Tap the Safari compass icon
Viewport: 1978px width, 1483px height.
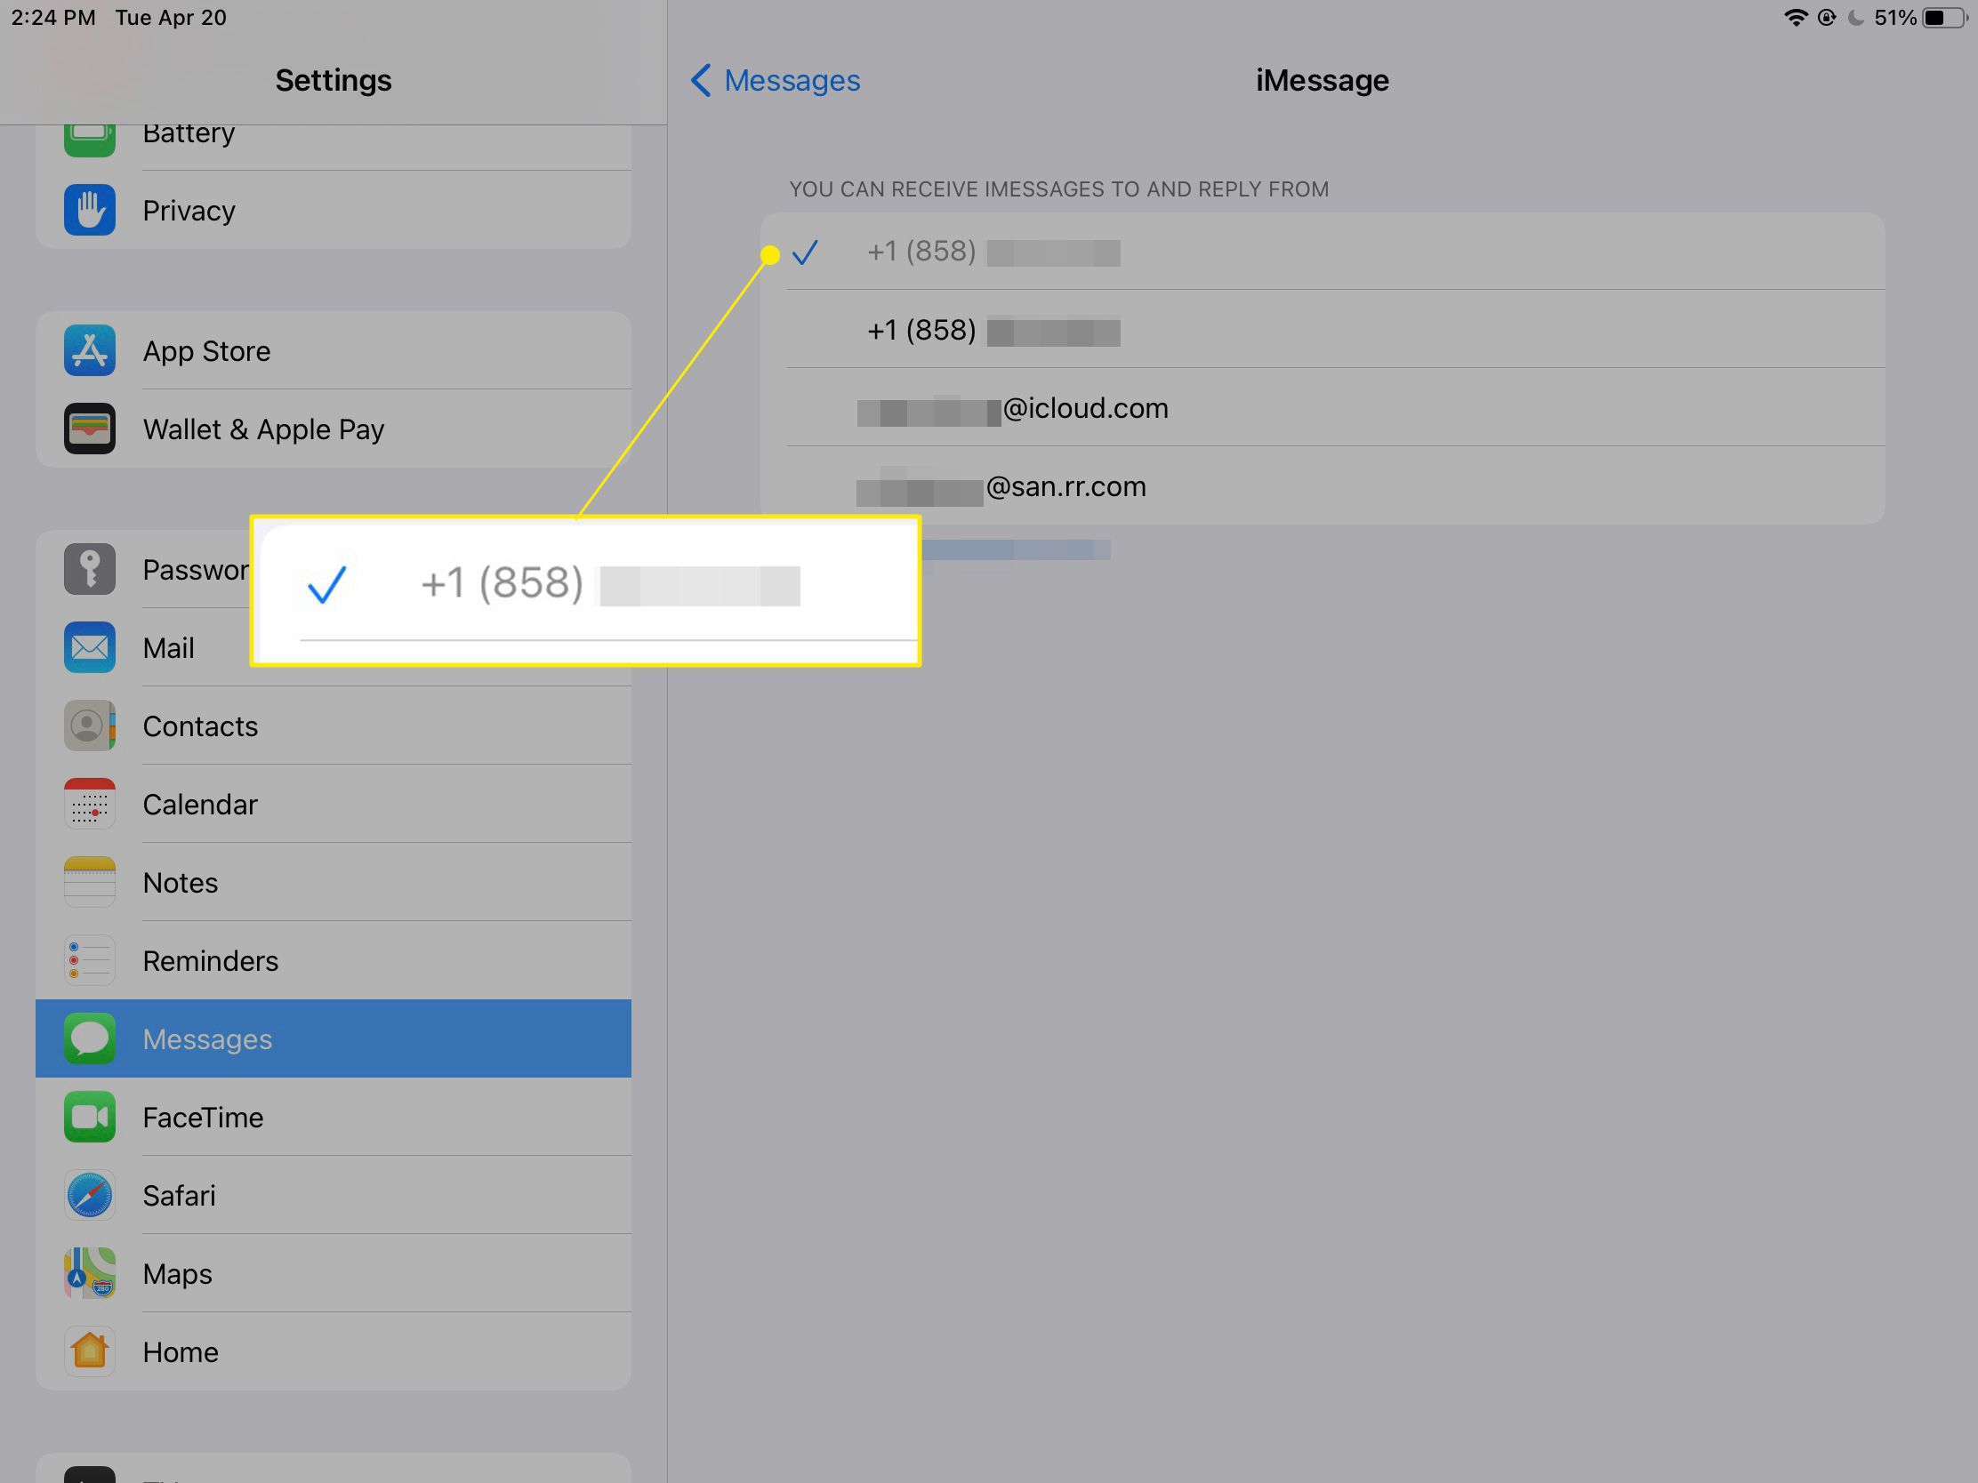click(90, 1194)
